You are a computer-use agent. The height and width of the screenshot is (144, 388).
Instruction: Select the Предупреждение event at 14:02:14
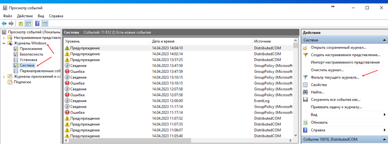178,54
